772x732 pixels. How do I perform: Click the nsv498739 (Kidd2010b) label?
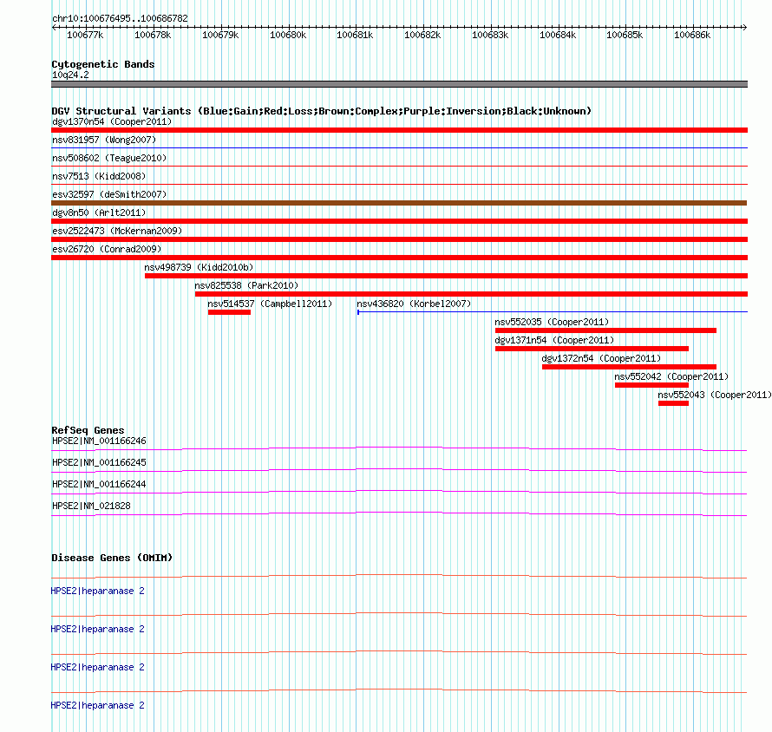[x=199, y=267]
